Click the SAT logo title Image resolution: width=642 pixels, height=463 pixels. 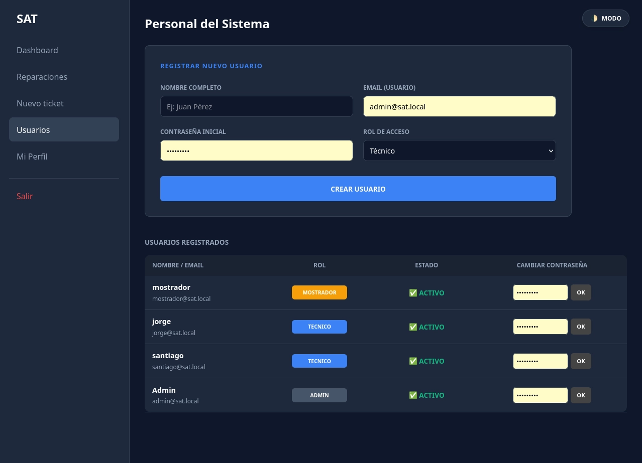(27, 19)
